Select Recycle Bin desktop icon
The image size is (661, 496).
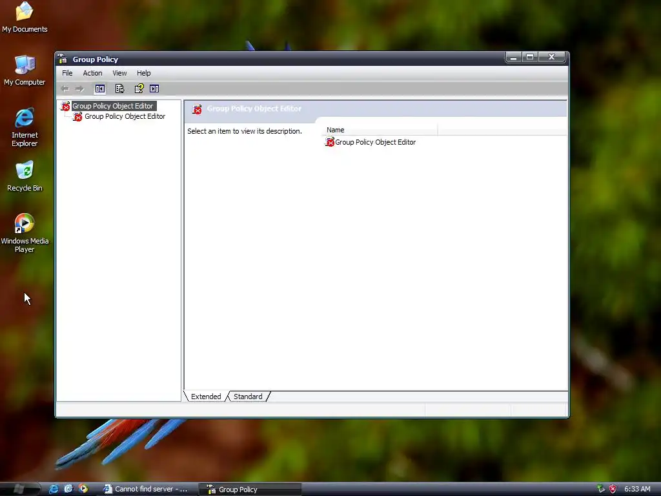click(25, 176)
